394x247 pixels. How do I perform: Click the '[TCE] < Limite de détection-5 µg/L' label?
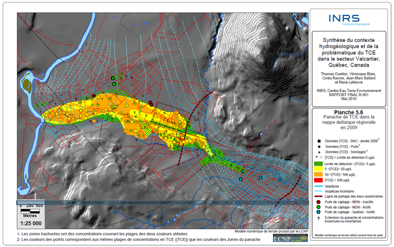click(x=350, y=158)
